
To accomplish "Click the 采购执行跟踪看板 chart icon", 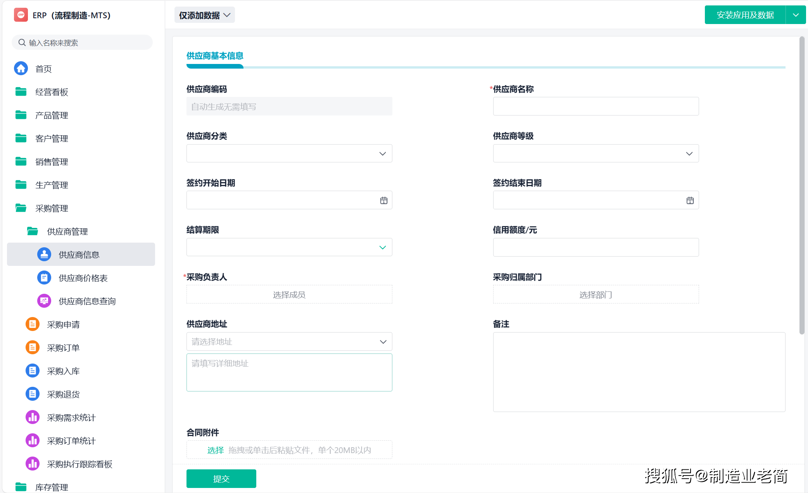I will tap(33, 464).
